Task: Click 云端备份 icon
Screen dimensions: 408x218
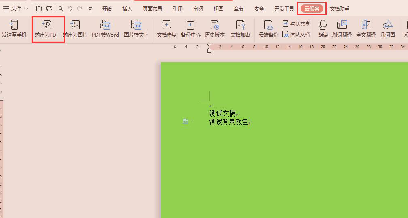Action: pos(268,29)
